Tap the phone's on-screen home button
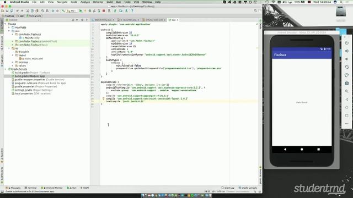 click(x=302, y=149)
